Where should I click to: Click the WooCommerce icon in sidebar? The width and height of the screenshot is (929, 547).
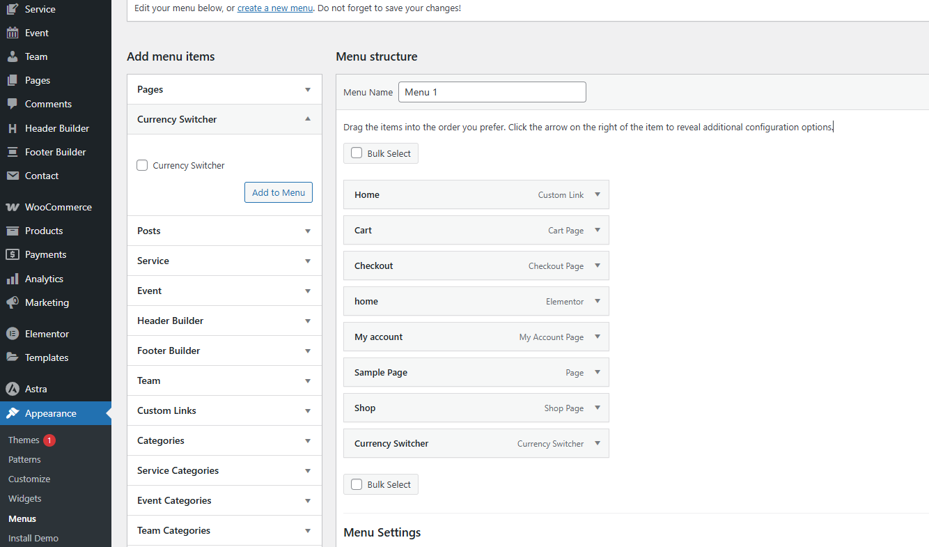pos(13,207)
